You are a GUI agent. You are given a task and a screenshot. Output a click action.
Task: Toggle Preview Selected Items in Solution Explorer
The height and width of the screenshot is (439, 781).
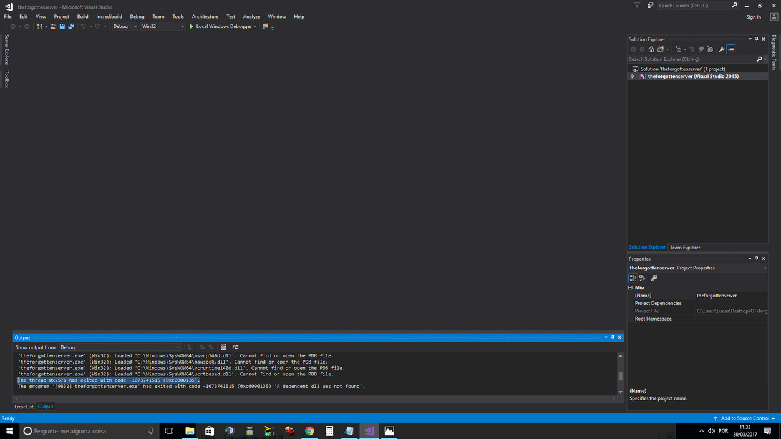click(731, 49)
